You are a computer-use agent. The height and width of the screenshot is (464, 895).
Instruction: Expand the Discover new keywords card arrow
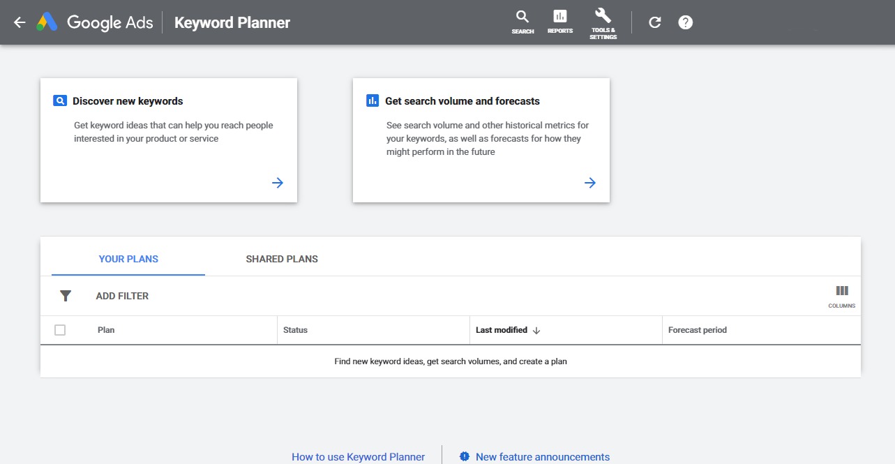277,182
